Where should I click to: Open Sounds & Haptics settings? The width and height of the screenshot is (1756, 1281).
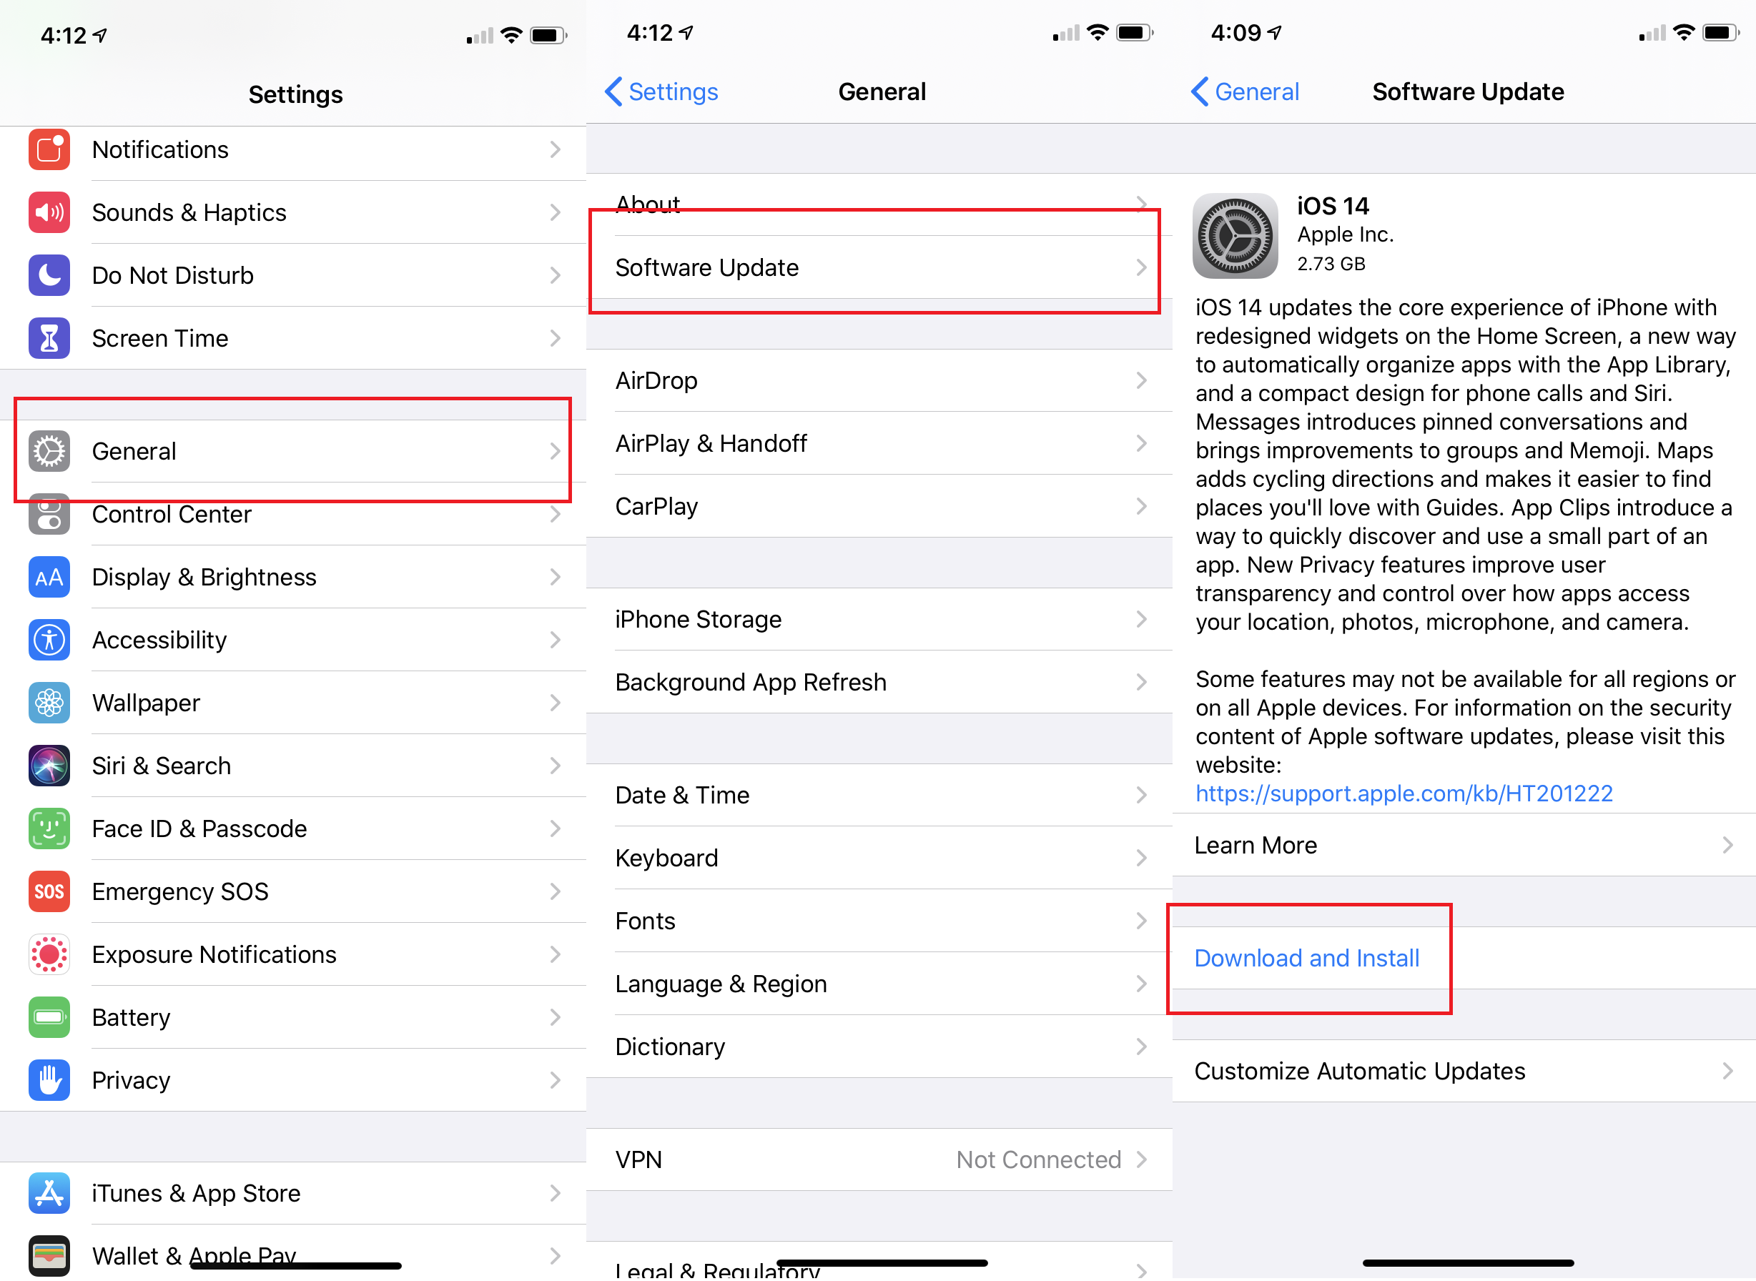click(293, 212)
